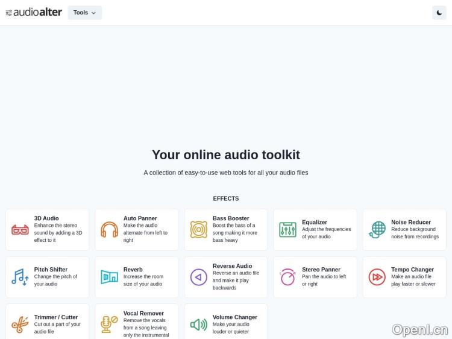Open the 3D Audio tool title
This screenshot has width=452, height=339.
point(46,218)
